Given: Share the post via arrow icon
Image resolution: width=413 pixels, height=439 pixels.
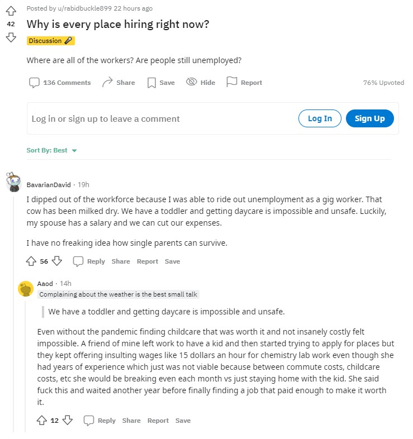Looking at the screenshot, I should click(x=118, y=83).
